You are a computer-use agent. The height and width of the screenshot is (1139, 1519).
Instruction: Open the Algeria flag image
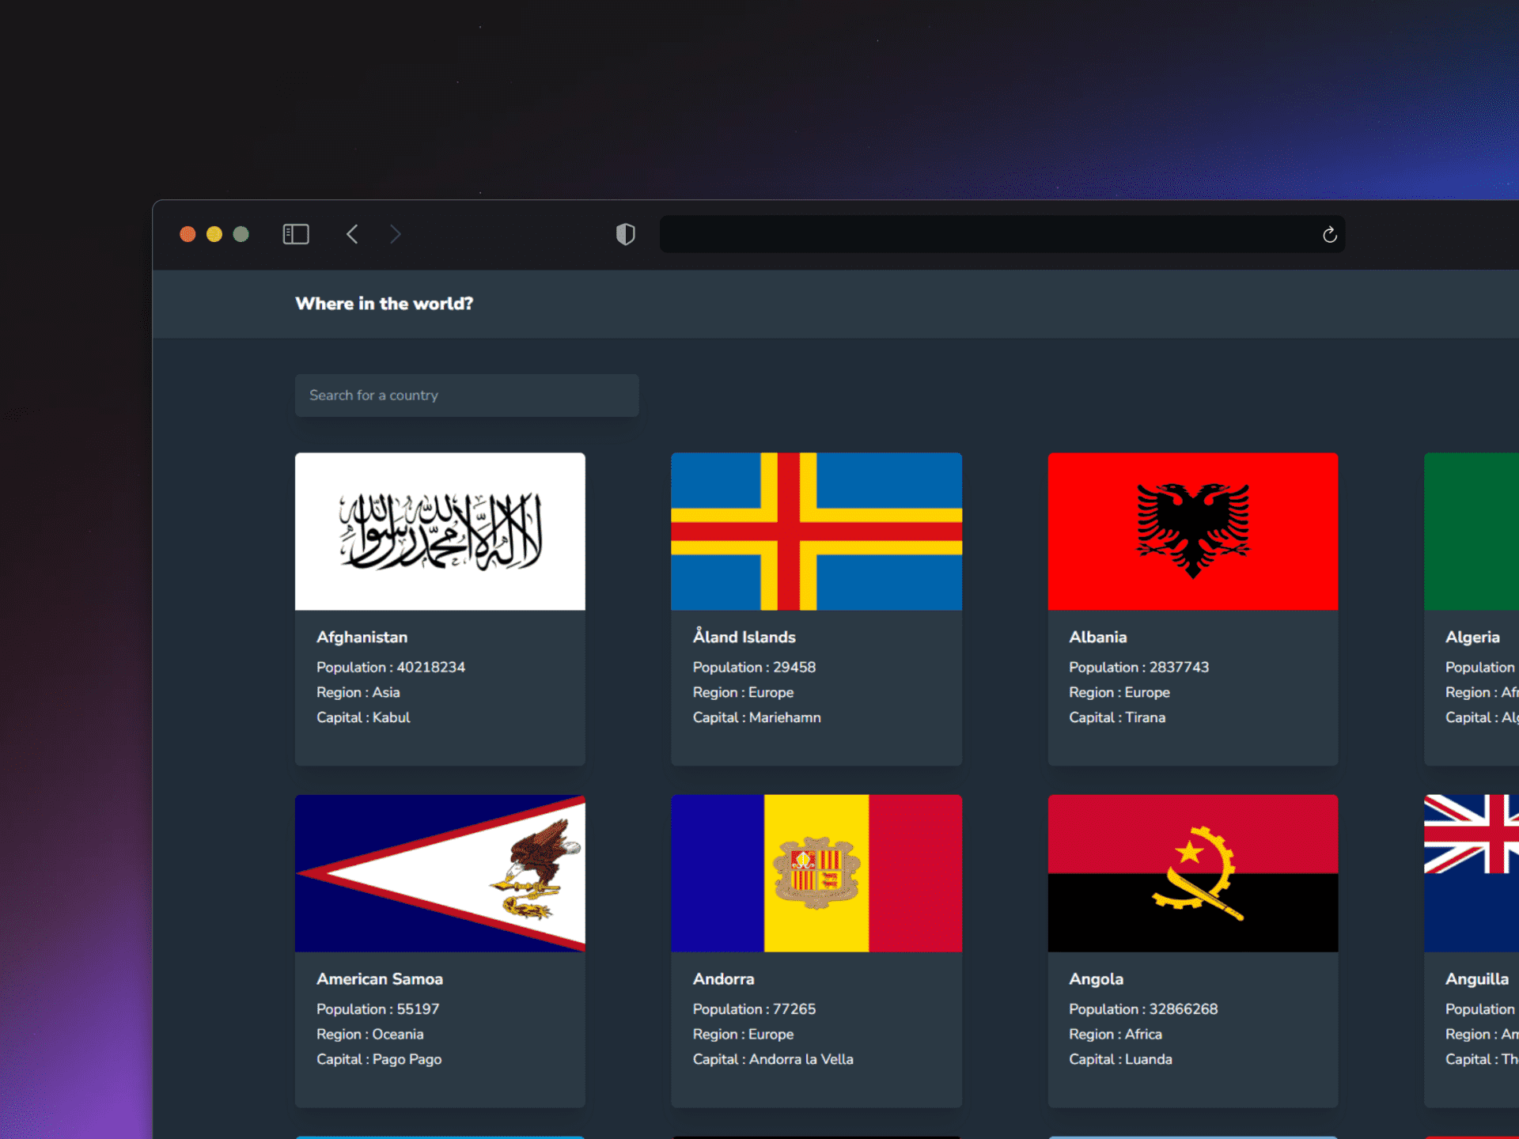coord(1472,532)
